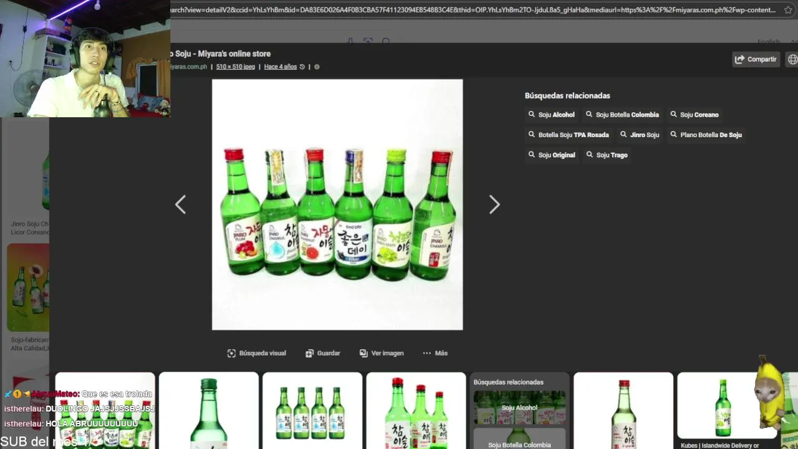The width and height of the screenshot is (798, 449).
Task: Open Búsqueda visual for this image
Action: point(256,353)
